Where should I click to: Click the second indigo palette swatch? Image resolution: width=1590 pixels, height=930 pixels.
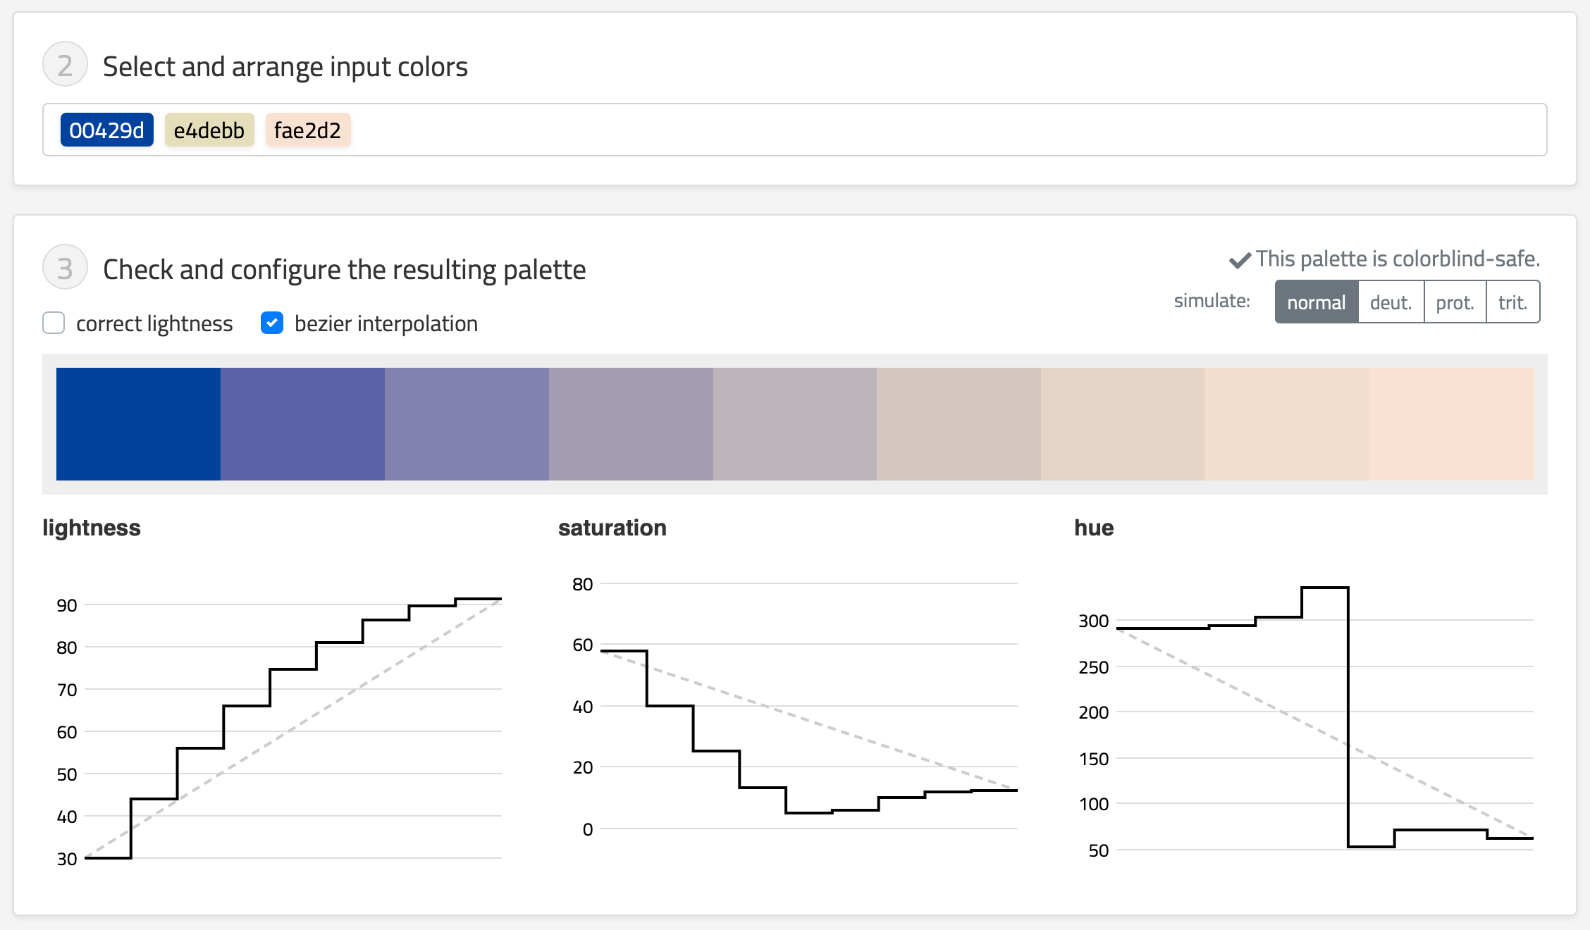[302, 424]
